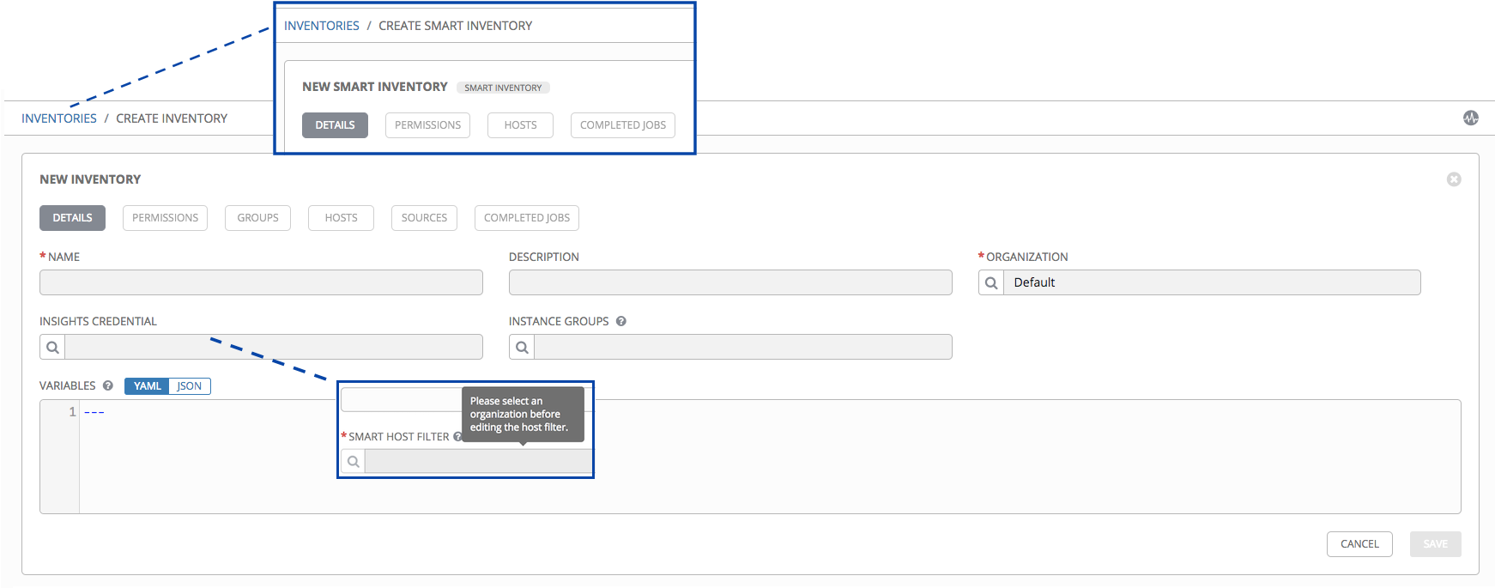Viewport: 1495px width, 588px height.
Task: Open the Details tab of New Inventory
Action: 72,218
